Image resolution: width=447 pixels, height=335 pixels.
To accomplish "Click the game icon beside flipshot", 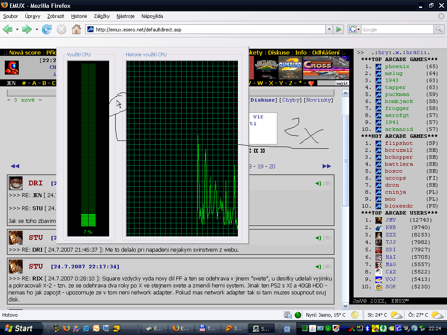I will tap(378, 143).
